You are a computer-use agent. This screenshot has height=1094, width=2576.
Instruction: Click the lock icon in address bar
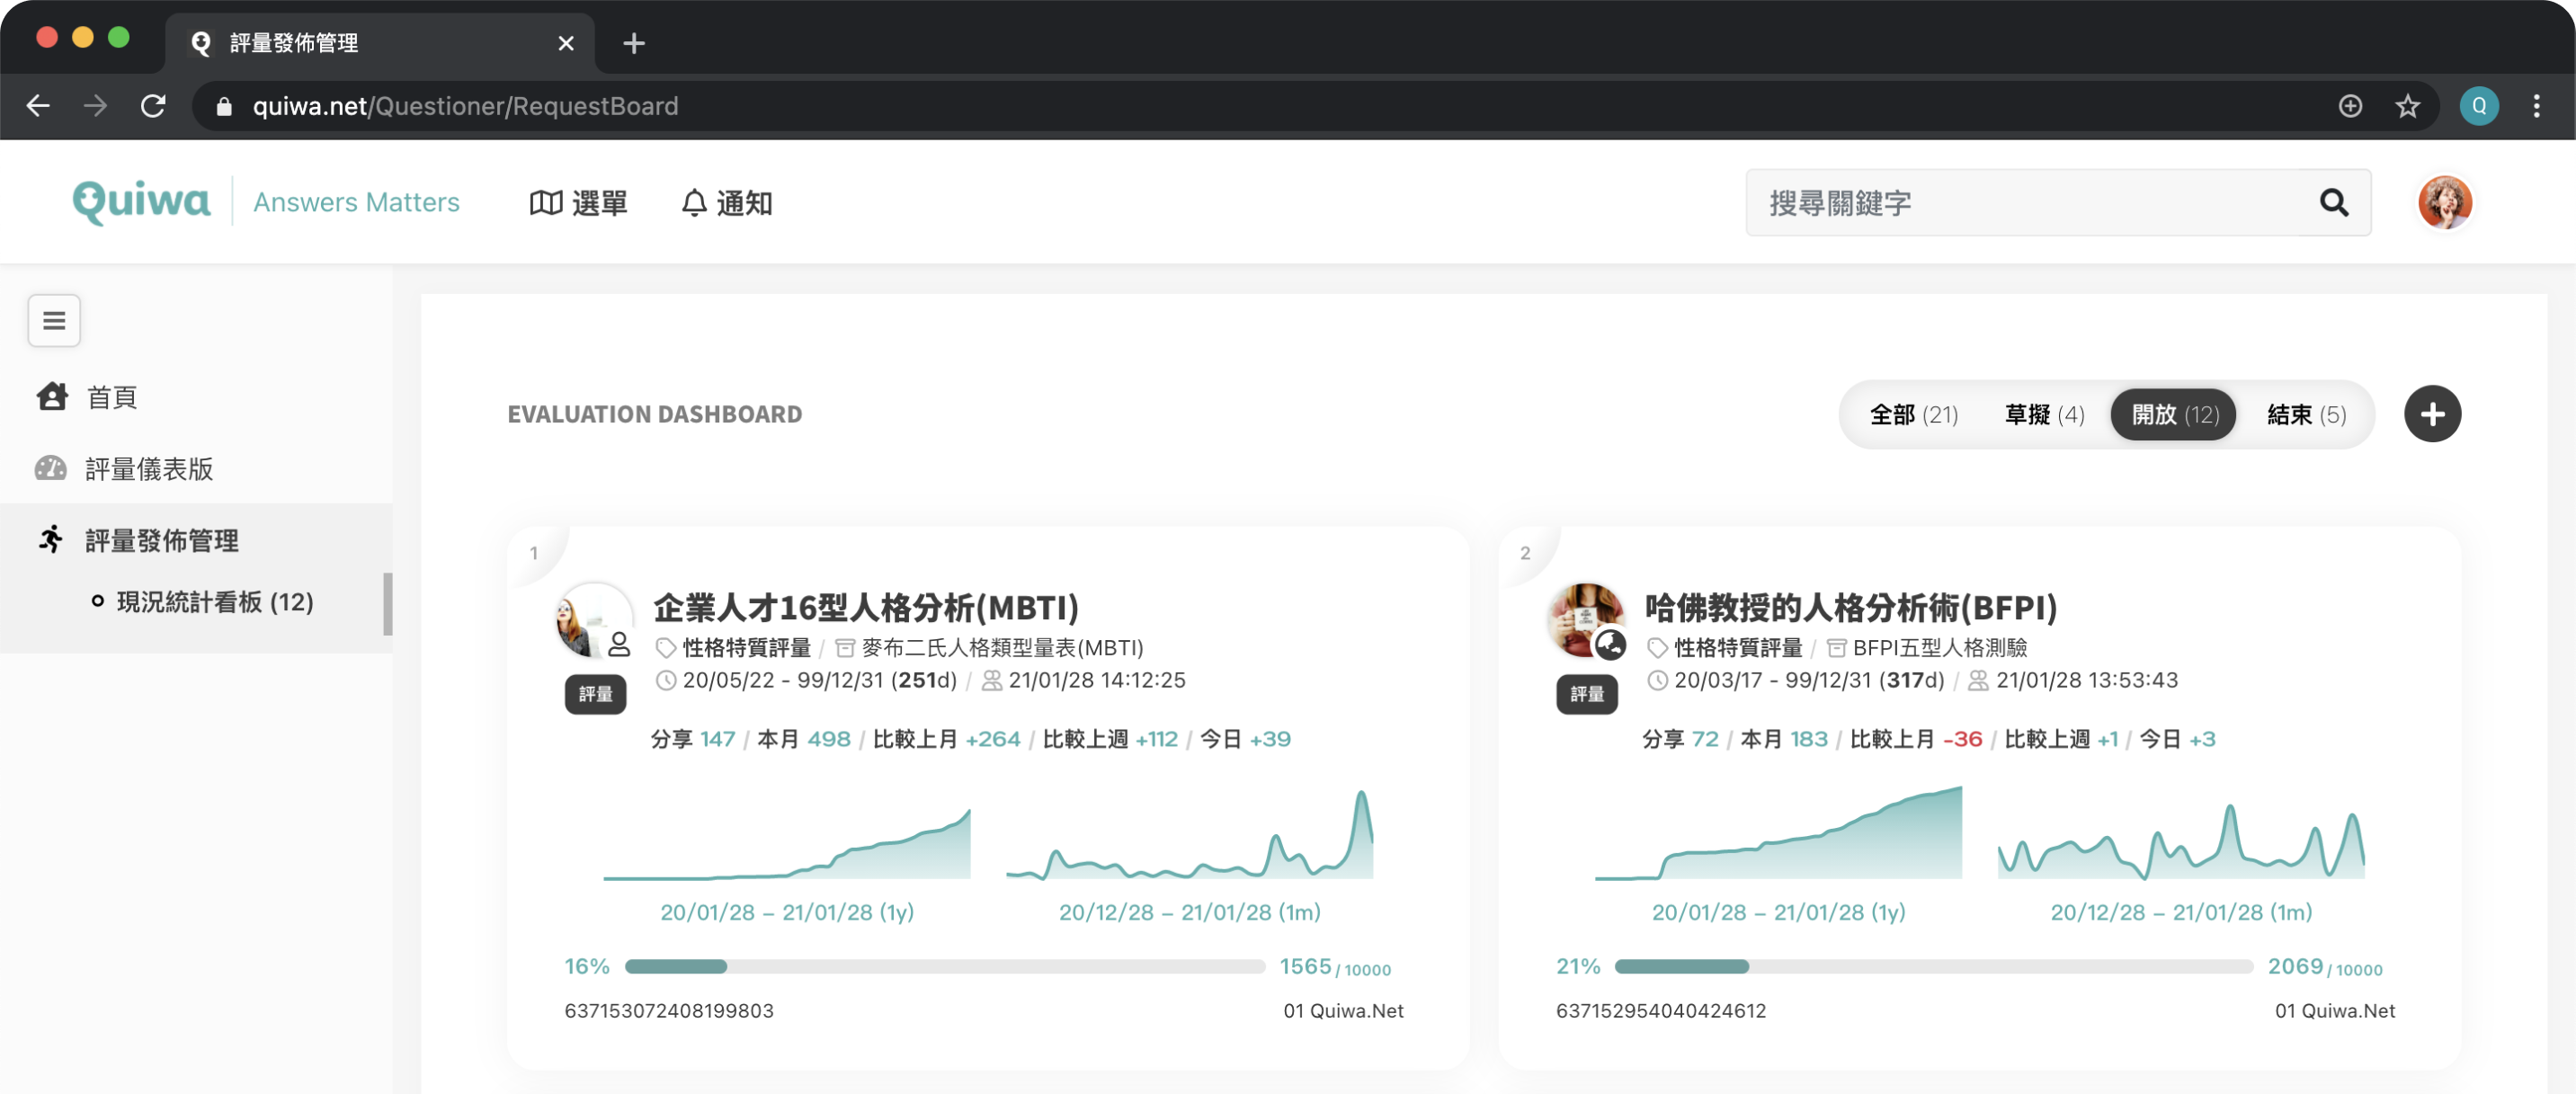point(224,107)
